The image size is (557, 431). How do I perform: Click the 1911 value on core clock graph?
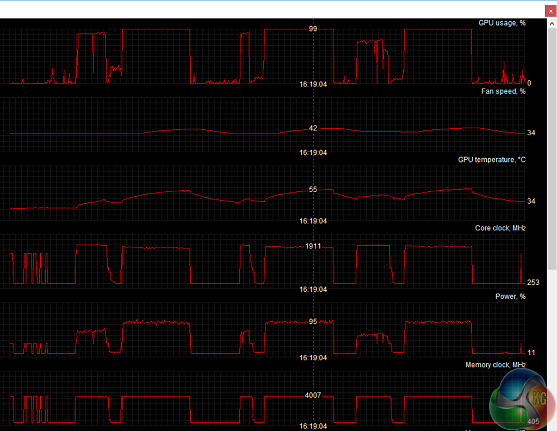click(313, 246)
